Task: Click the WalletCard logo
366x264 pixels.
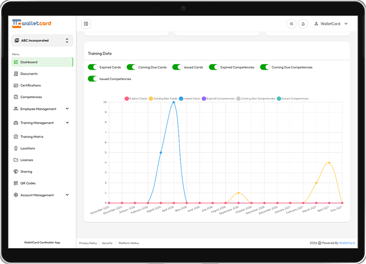Action: [x=32, y=23]
